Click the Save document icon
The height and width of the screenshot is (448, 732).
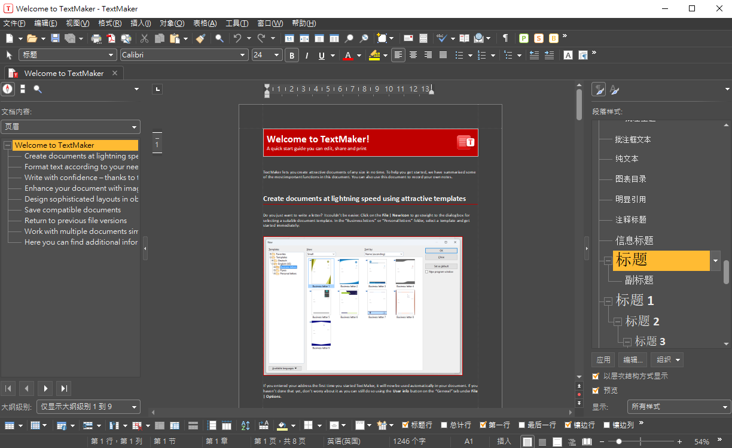(x=55, y=38)
